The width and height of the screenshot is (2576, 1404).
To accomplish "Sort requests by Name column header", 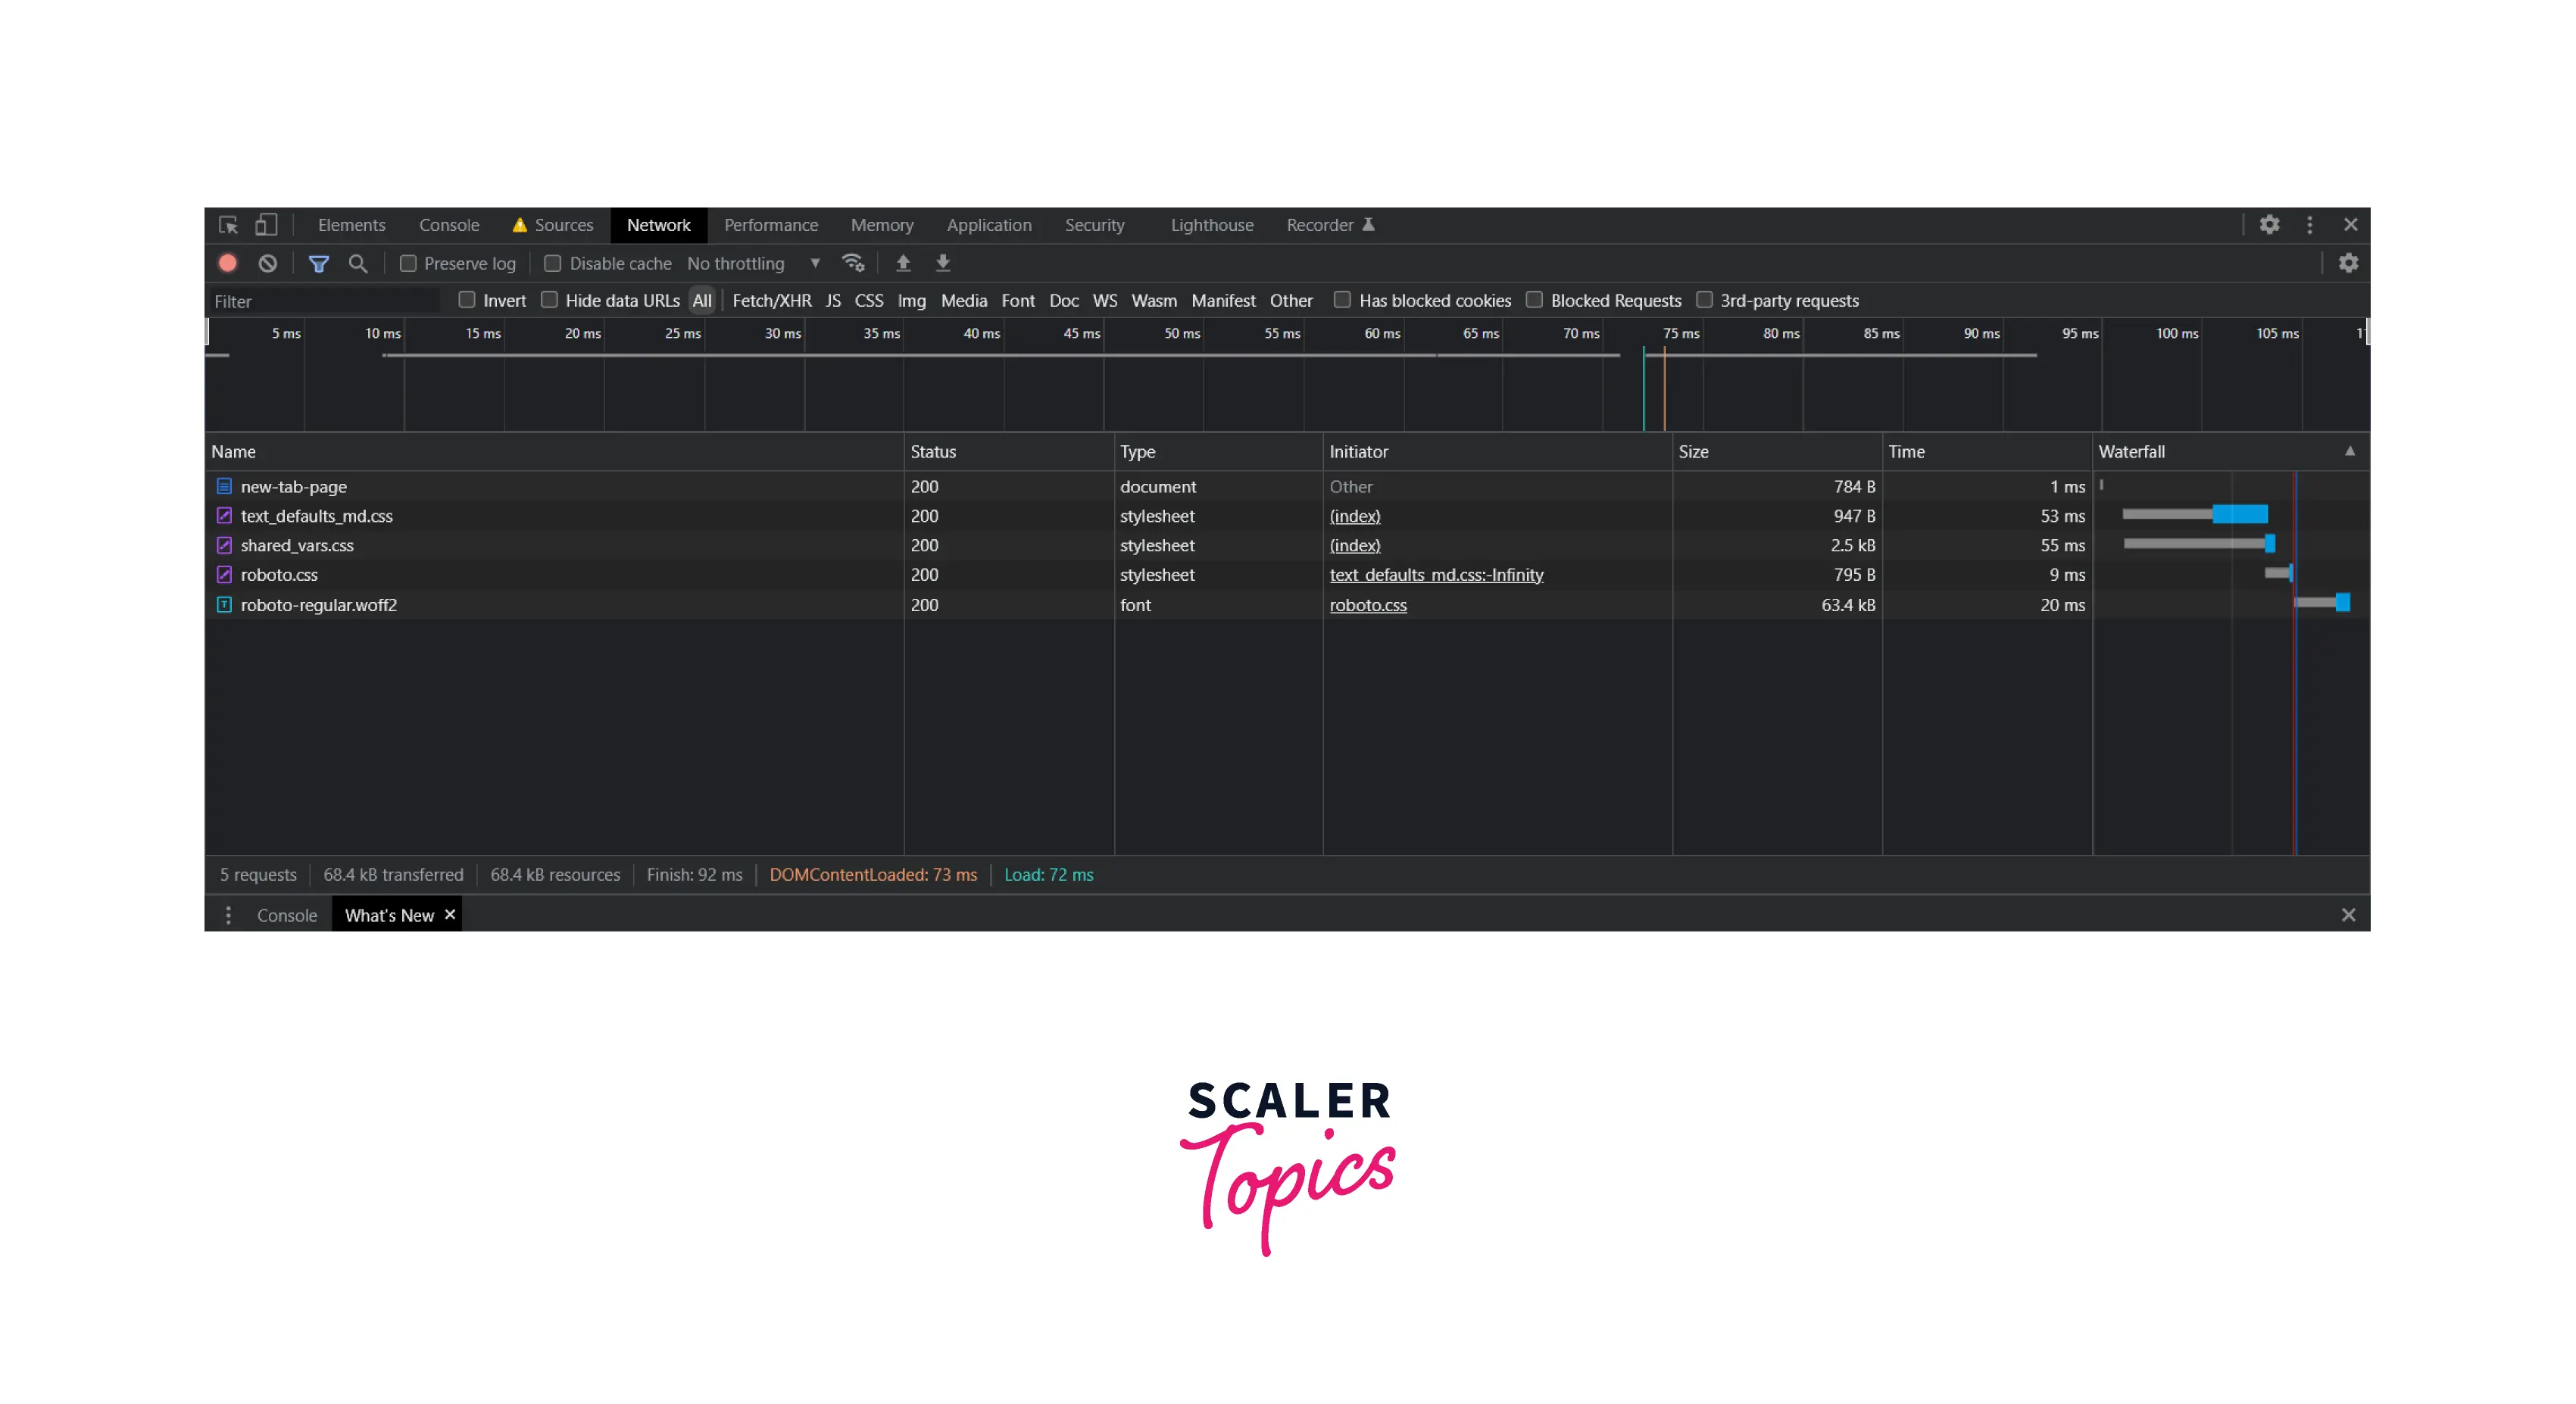I will coord(554,451).
